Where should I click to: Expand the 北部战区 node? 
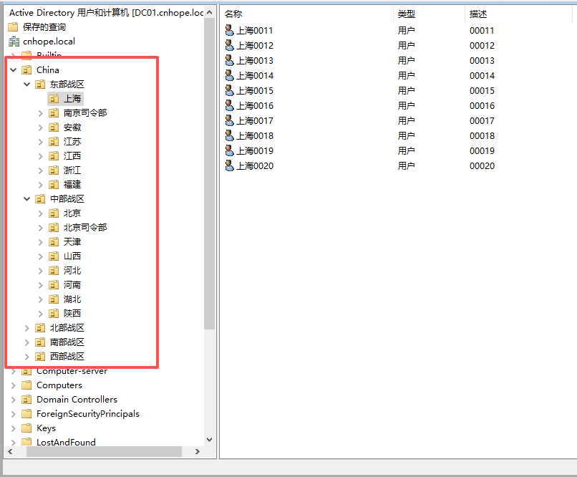pos(27,328)
